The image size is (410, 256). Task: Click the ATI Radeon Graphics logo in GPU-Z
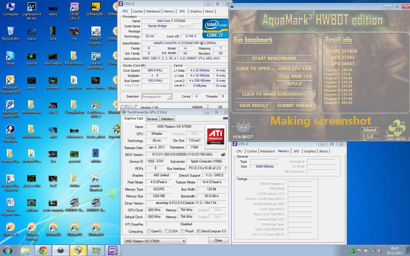(x=216, y=137)
